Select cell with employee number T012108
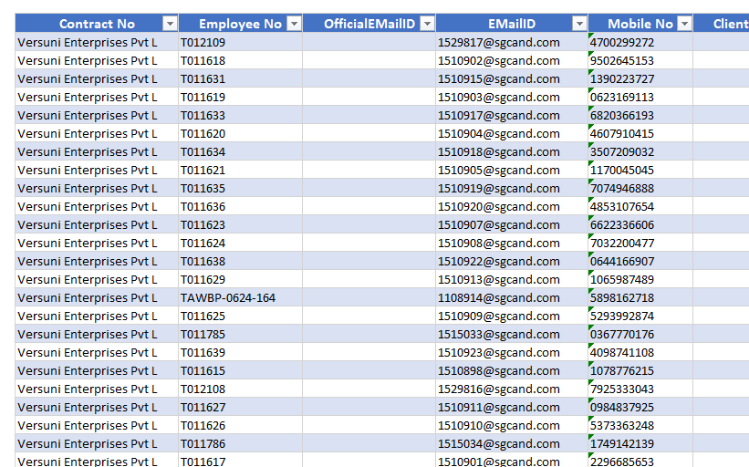 [x=240, y=389]
